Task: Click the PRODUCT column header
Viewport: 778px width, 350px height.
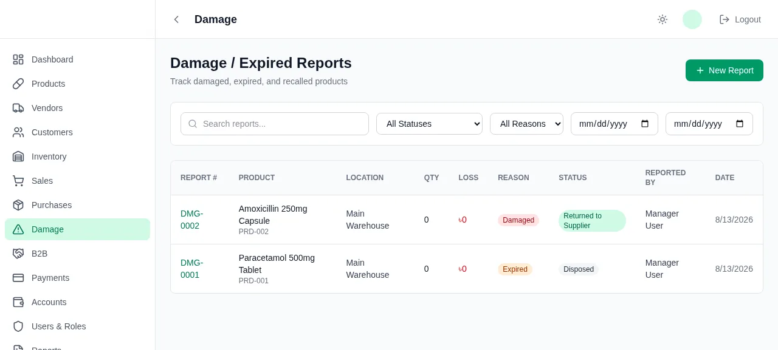Action: 256,178
